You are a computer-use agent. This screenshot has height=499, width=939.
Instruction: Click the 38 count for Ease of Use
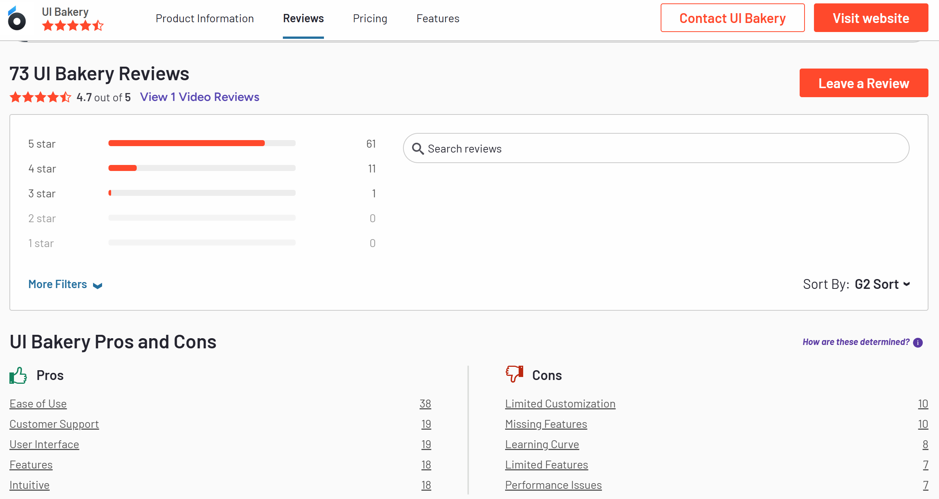coord(425,404)
